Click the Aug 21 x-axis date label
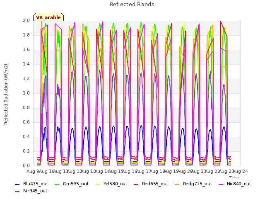The height and width of the screenshot is (199, 265). click(199, 171)
